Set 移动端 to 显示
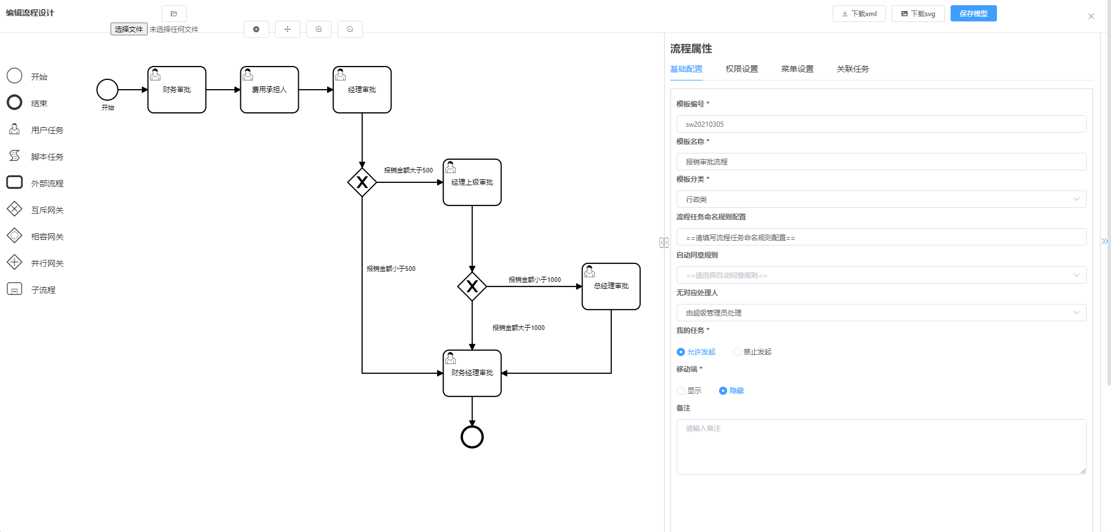 pyautogui.click(x=689, y=391)
